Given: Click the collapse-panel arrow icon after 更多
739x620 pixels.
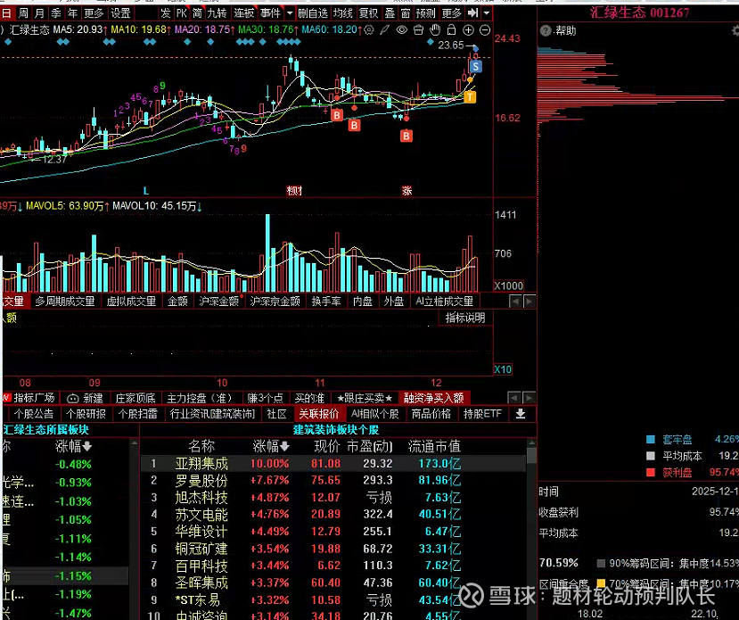Looking at the screenshot, I should [x=472, y=13].
